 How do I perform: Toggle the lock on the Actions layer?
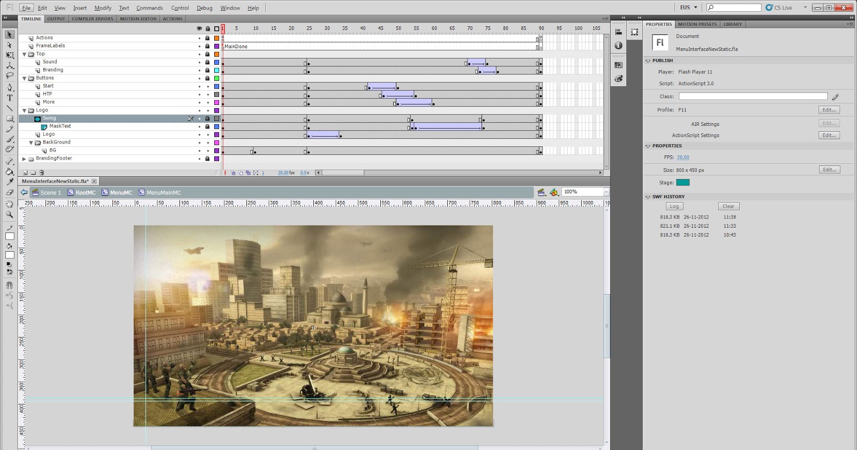pyautogui.click(x=208, y=38)
